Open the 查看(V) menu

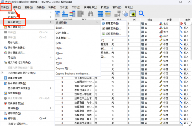point(29,7)
